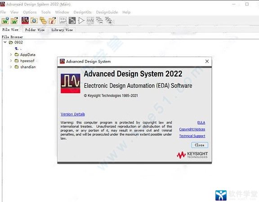Click the hierarchy list with plus icon
The width and height of the screenshot is (259, 202).
click(108, 21)
